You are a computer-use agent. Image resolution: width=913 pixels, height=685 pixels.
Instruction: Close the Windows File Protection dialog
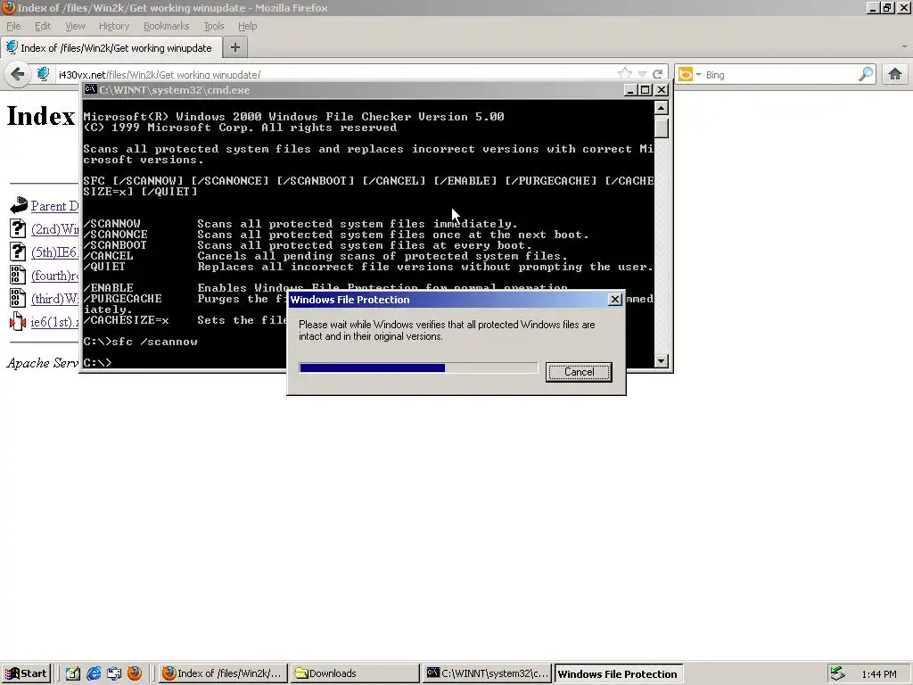pos(615,300)
